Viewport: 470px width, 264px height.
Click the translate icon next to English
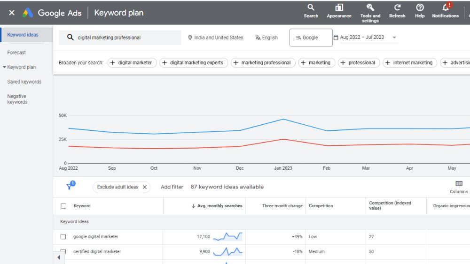pos(258,38)
